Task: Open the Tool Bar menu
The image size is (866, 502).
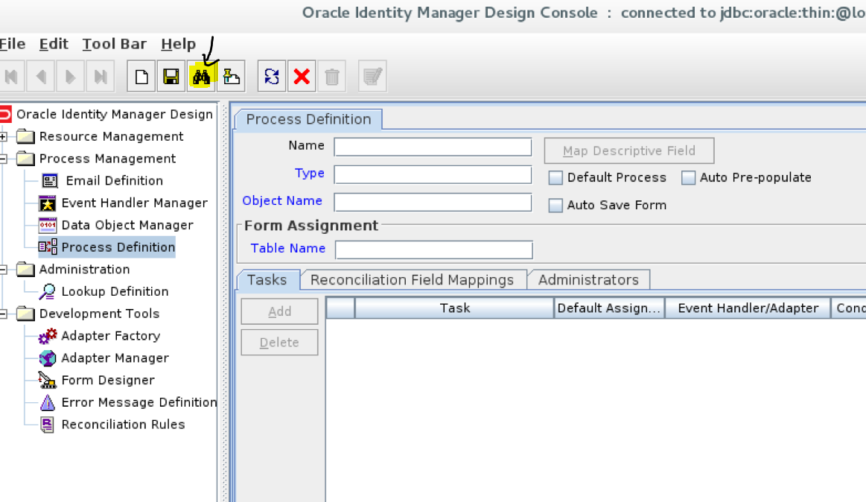Action: click(114, 44)
